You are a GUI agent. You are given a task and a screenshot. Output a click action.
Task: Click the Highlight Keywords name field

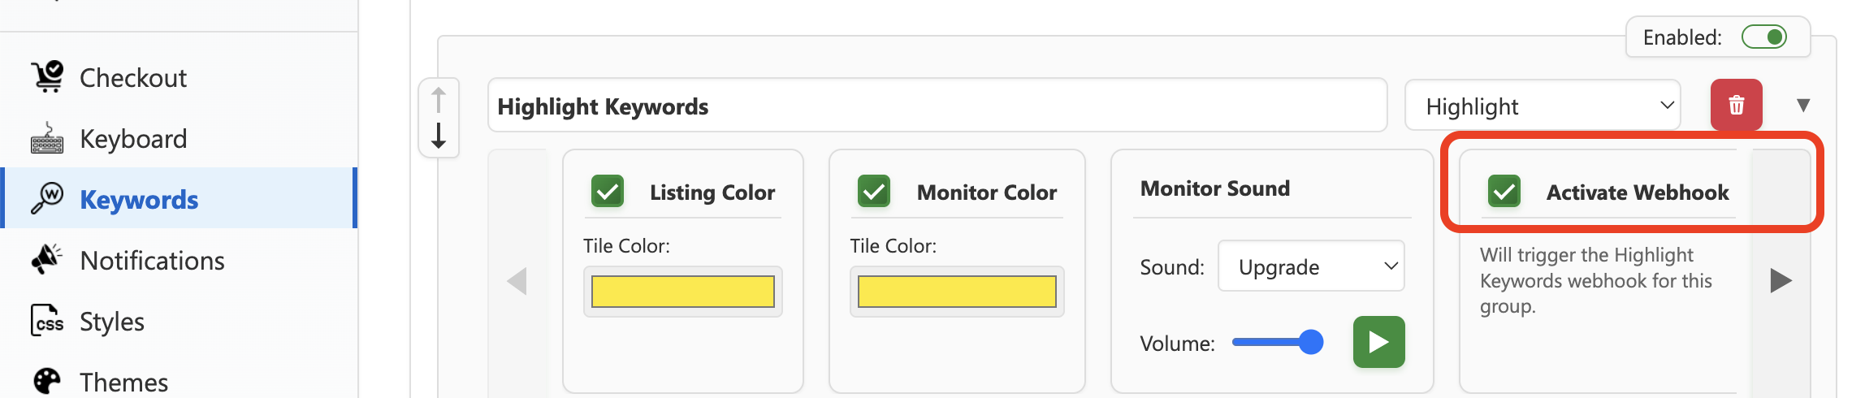coord(937,106)
